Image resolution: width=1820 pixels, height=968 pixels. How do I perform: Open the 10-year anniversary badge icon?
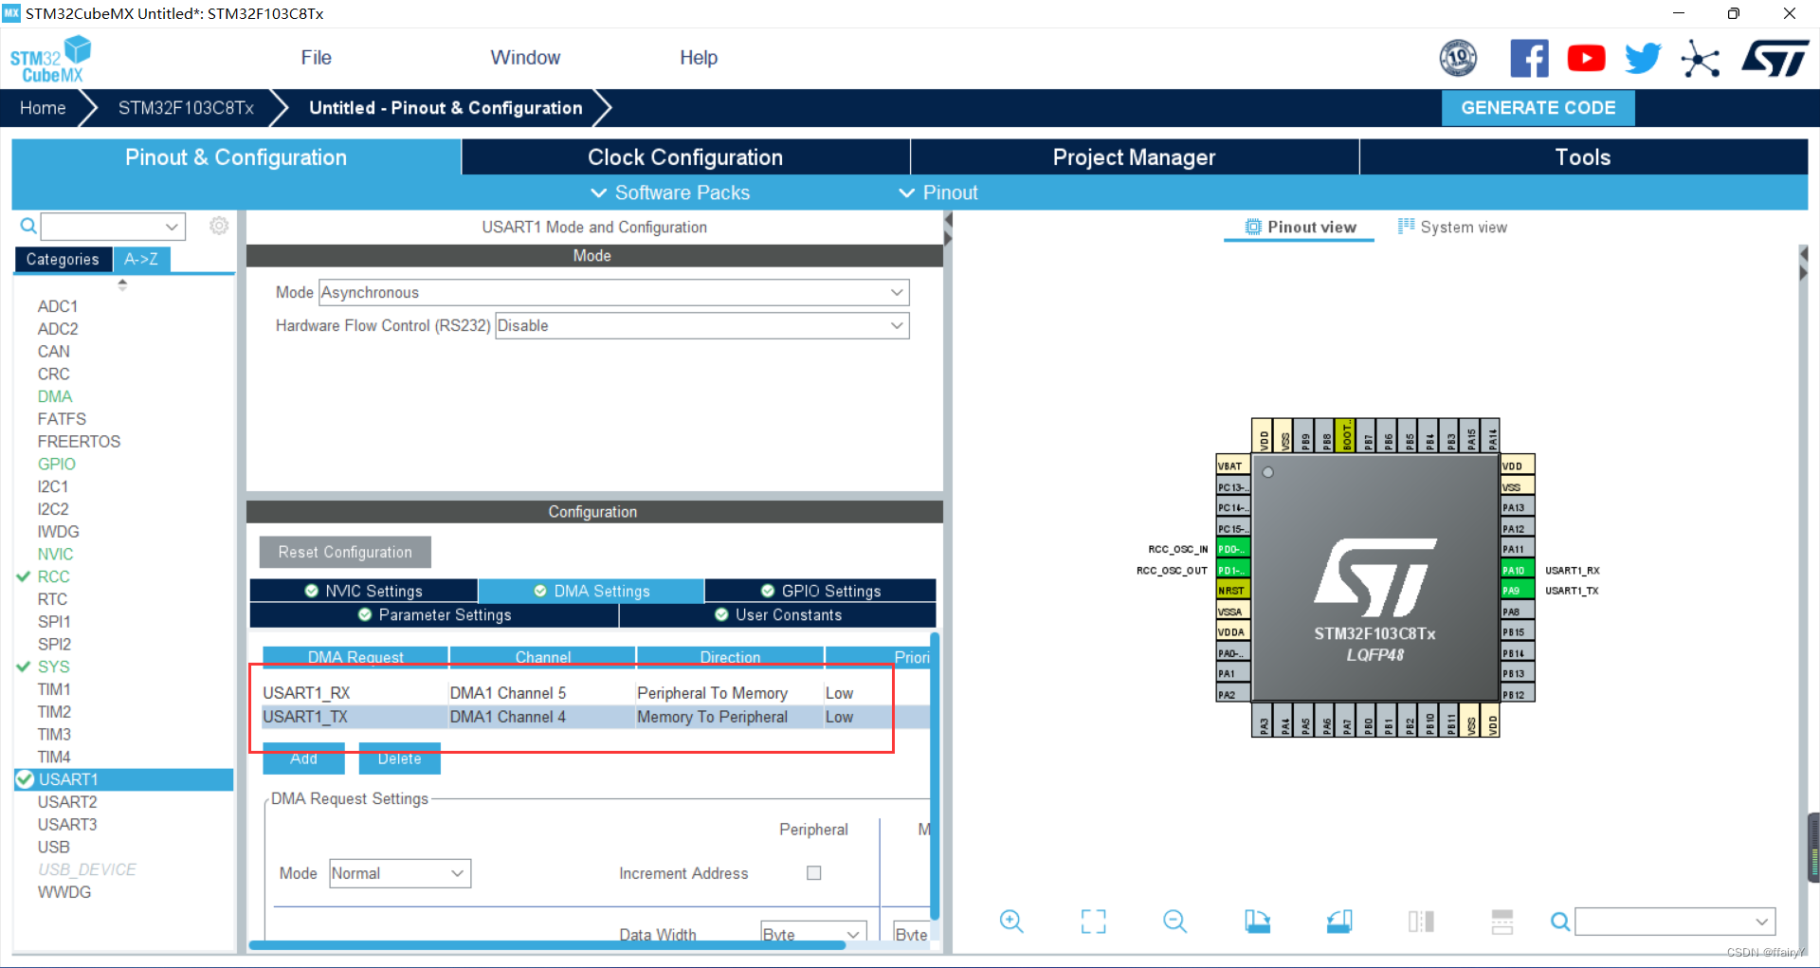[x=1458, y=59]
